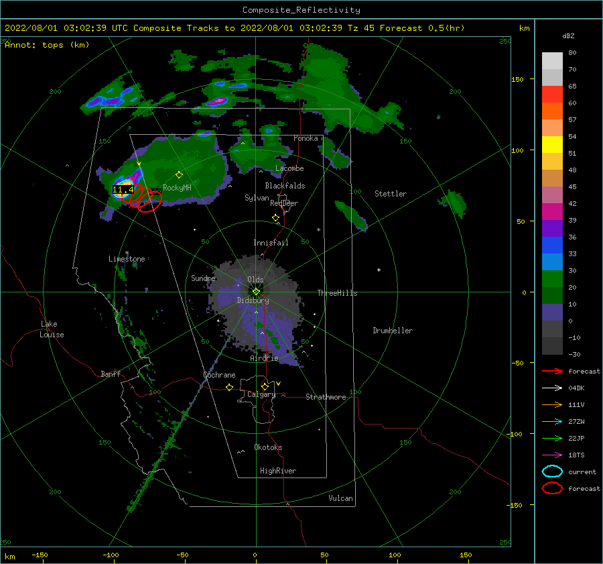
Task: Click the magenta 42 dBZ legend swatch
Action: (x=552, y=211)
